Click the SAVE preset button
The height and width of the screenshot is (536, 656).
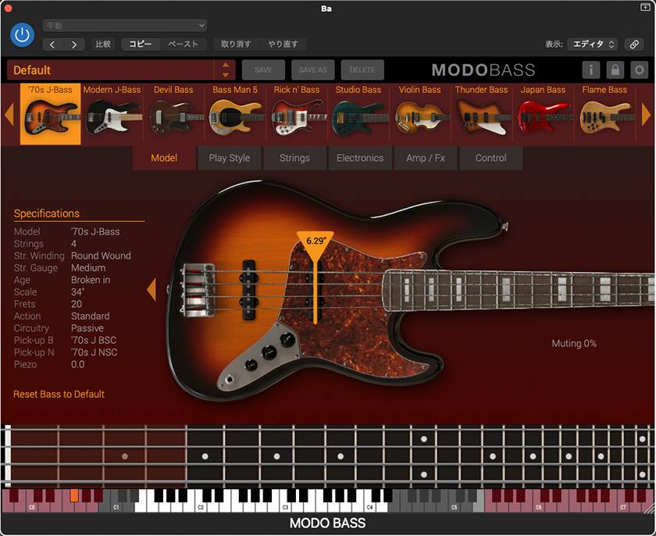[263, 70]
